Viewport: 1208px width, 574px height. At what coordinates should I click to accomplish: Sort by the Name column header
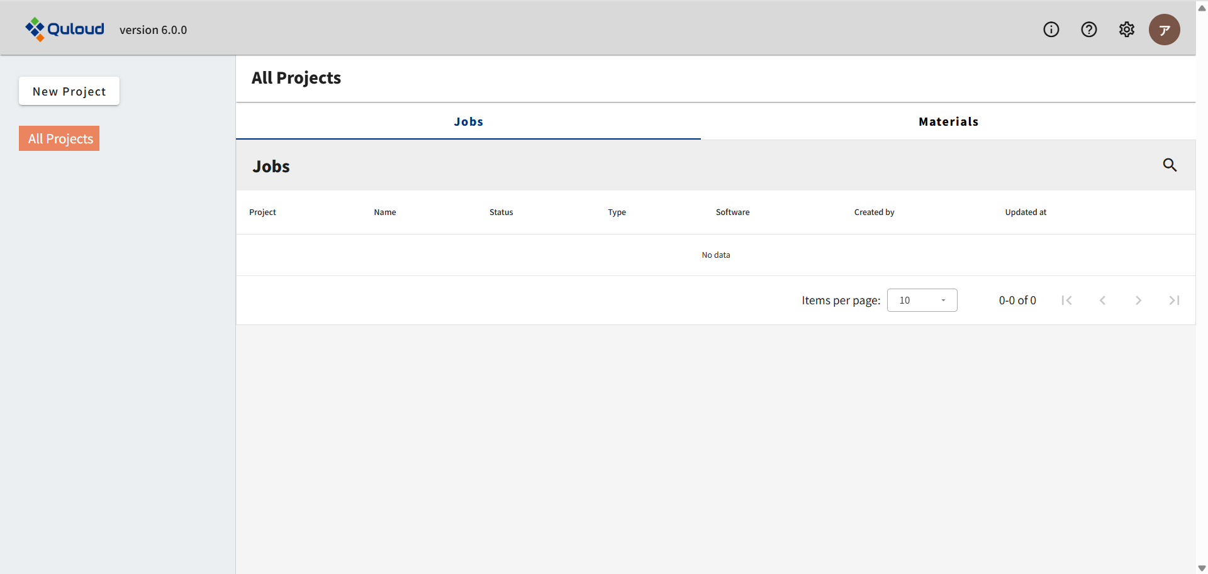pyautogui.click(x=384, y=212)
